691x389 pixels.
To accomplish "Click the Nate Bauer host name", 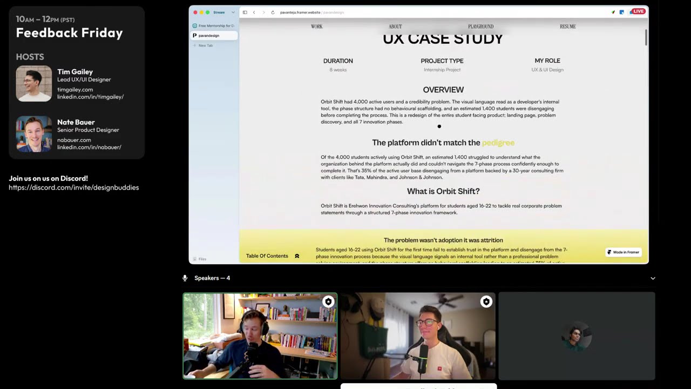I will coord(76,122).
